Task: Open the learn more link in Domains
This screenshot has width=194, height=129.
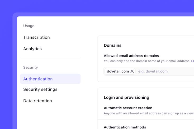Action: point(192,61)
